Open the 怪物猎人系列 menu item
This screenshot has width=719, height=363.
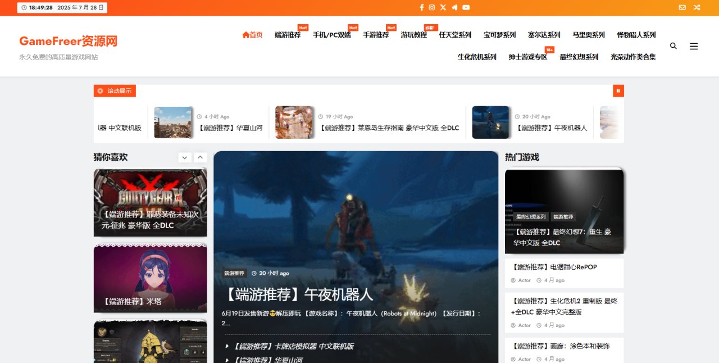coord(636,35)
